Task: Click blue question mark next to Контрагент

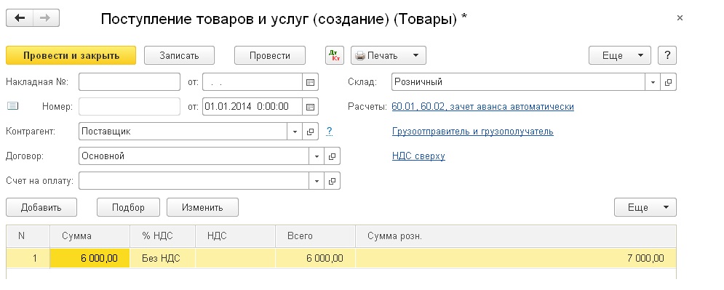Action: click(329, 132)
